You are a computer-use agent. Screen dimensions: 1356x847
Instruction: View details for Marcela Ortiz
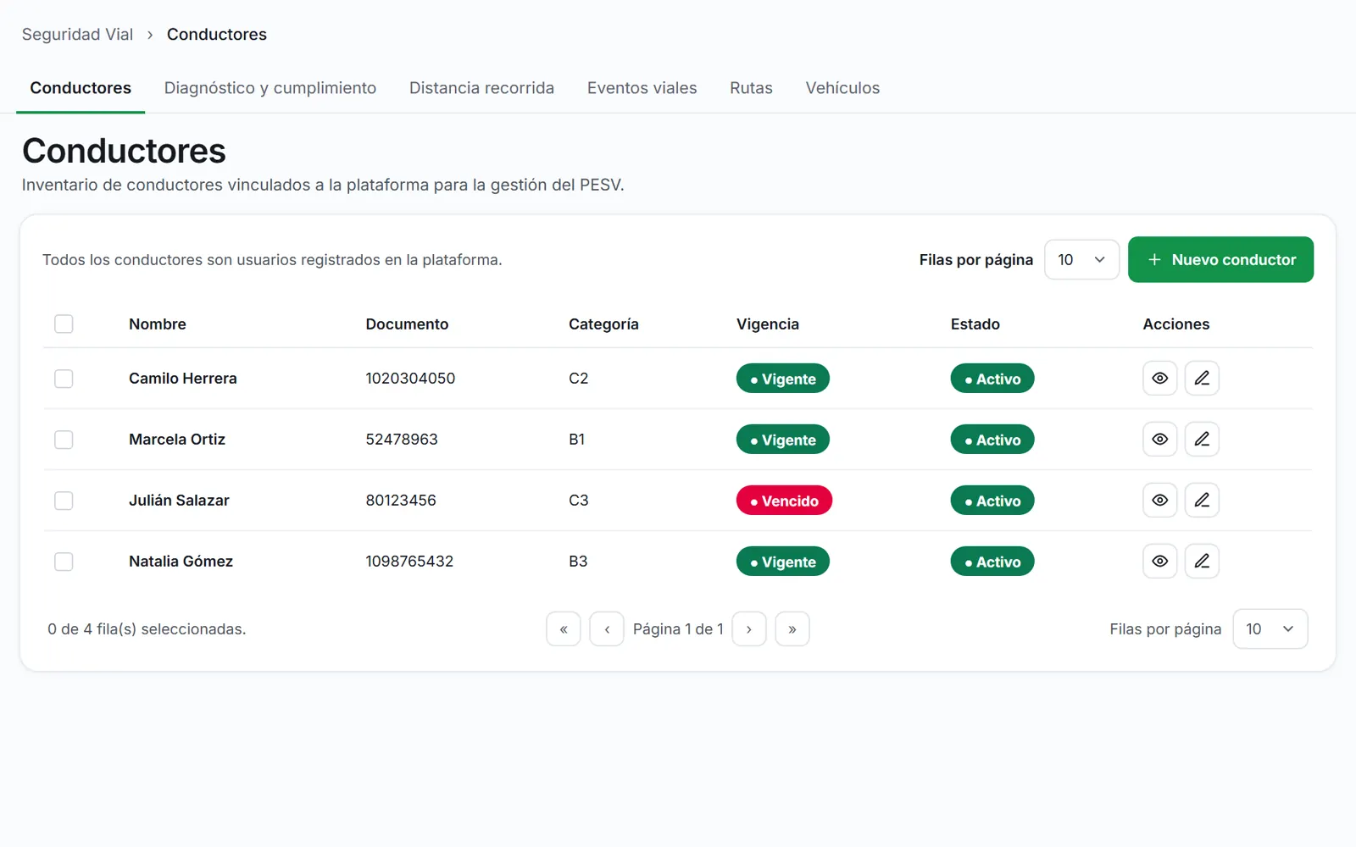[1159, 440]
